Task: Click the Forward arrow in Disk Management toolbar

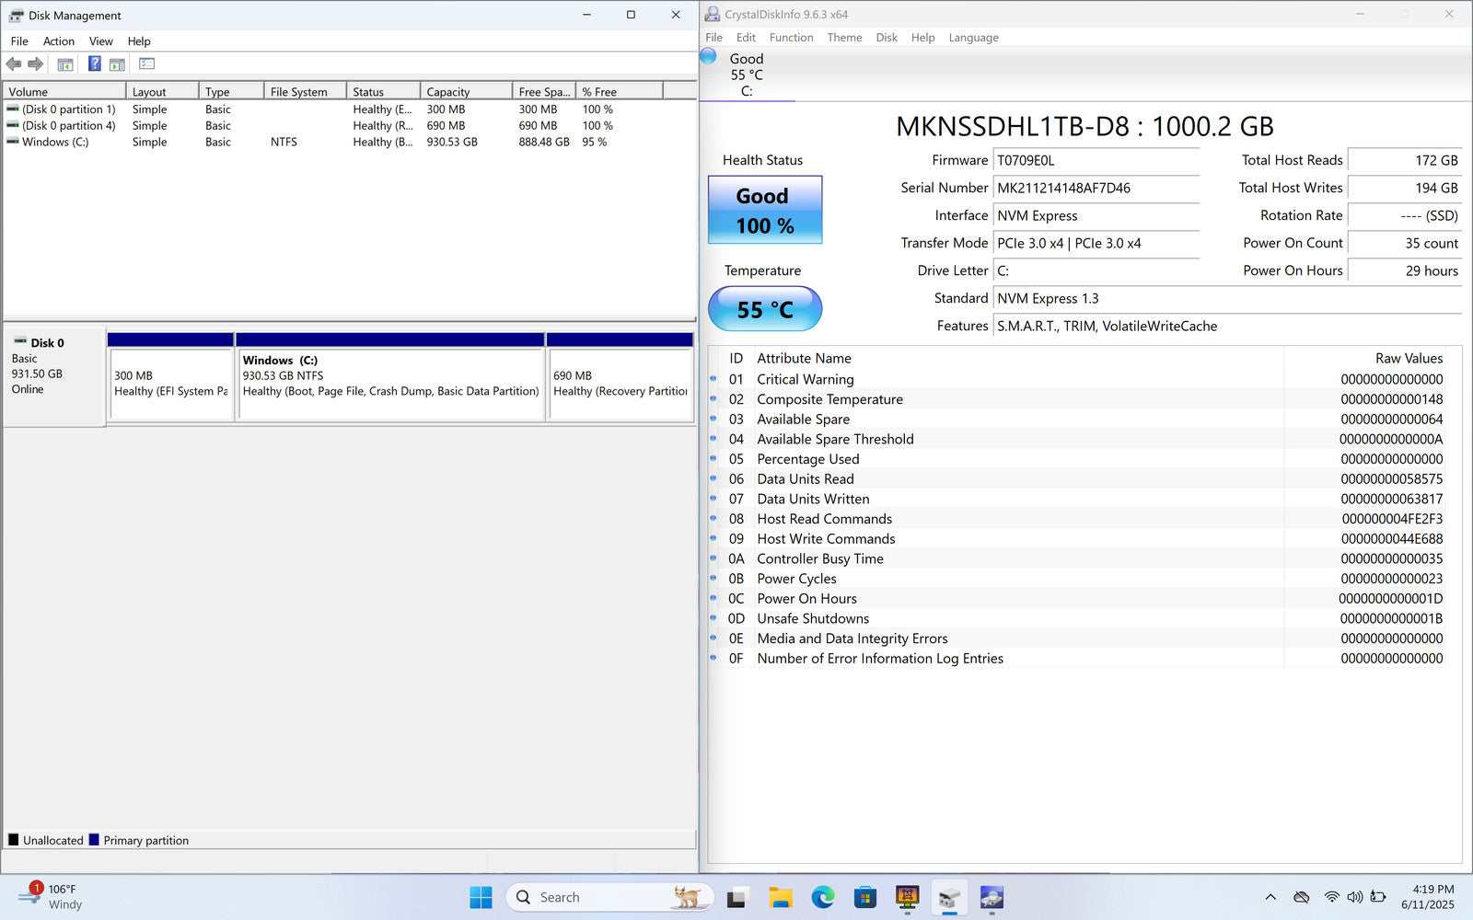Action: [x=36, y=63]
